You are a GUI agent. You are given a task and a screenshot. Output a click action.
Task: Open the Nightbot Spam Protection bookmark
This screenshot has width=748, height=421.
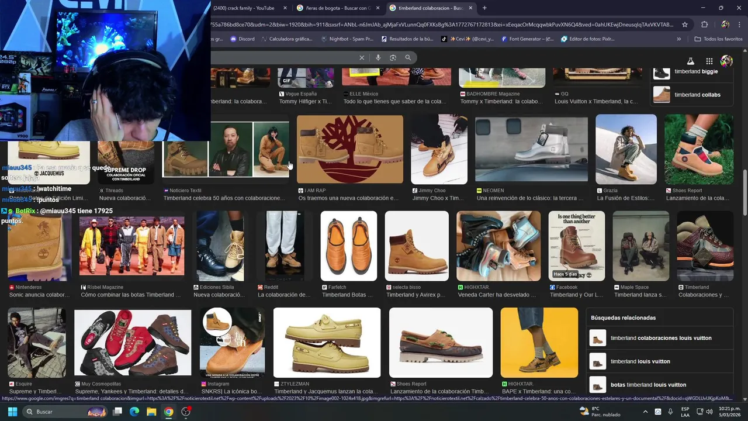[347, 39]
